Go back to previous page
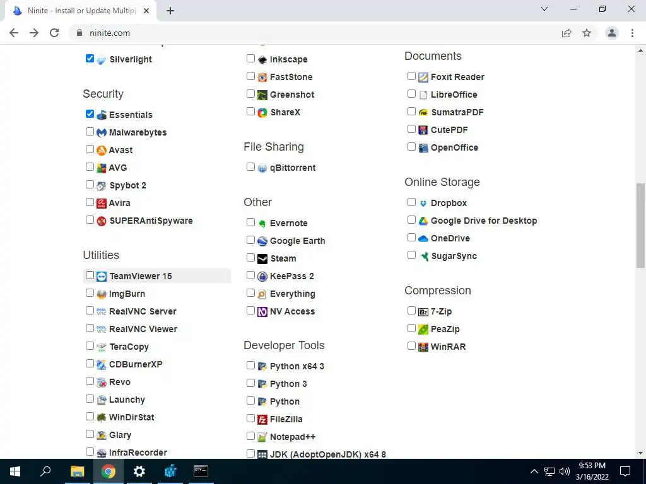Image resolution: width=646 pixels, height=484 pixels. coord(14,33)
